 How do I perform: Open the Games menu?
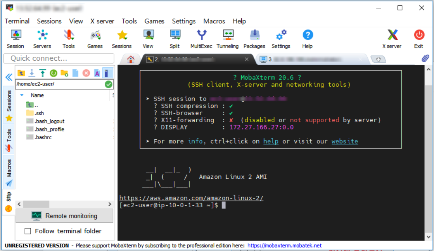click(154, 21)
